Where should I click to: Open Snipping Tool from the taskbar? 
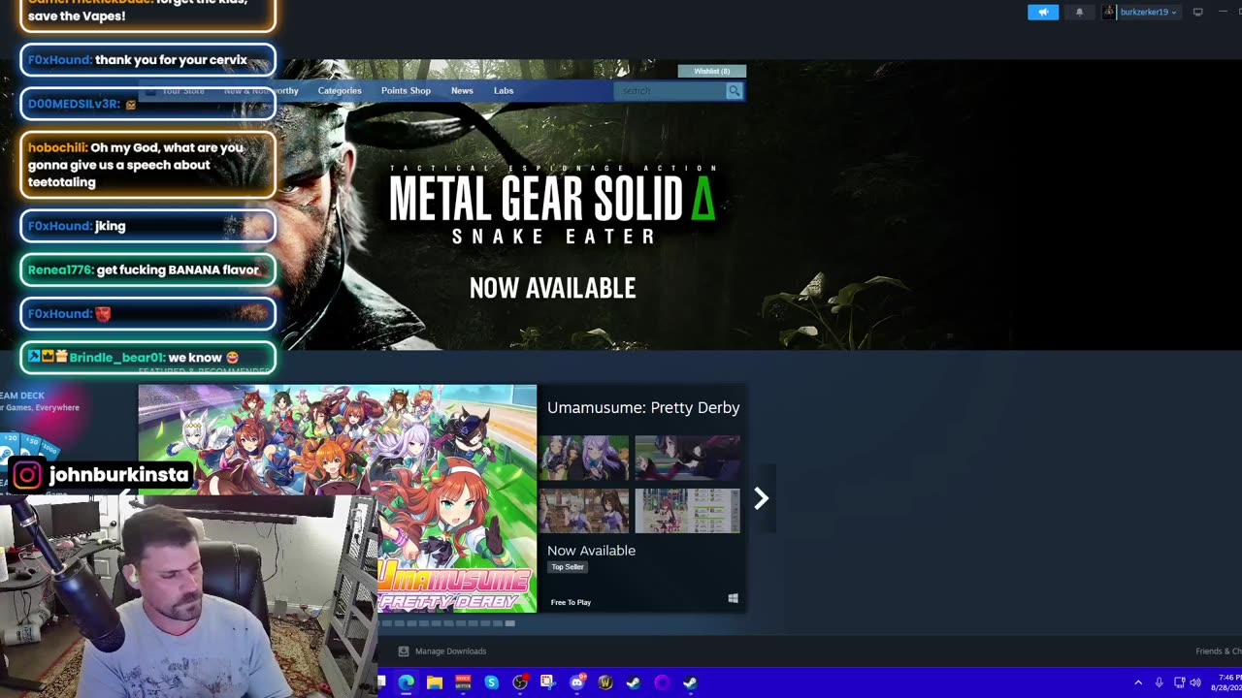pos(548,682)
